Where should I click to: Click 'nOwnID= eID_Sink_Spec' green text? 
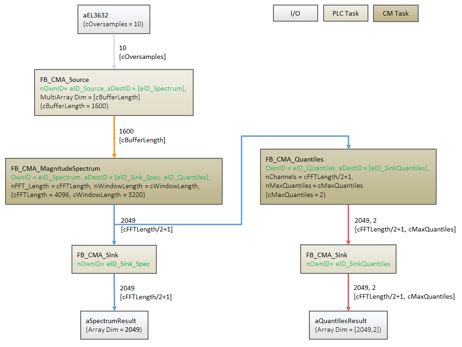point(113,264)
